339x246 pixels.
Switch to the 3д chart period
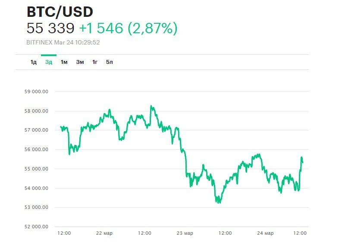pos(49,62)
